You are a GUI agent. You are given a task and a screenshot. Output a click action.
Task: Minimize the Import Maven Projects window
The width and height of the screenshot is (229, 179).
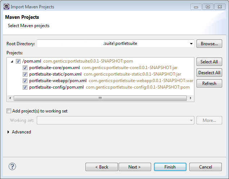[x=196, y=7]
